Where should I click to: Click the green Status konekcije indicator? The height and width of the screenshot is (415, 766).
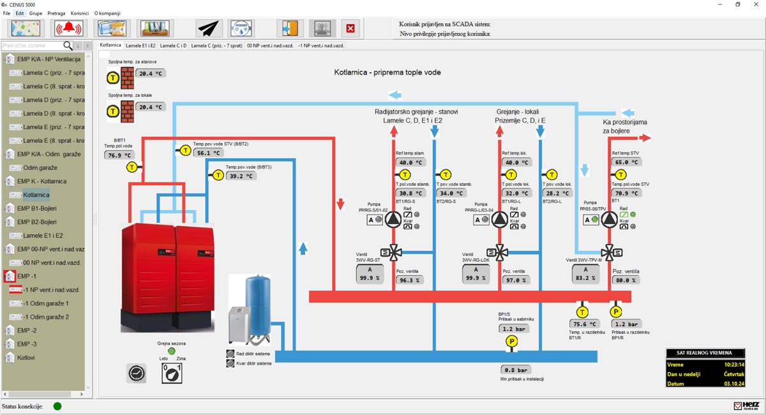[x=57, y=406]
